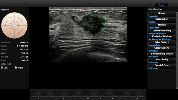This screenshot has width=178, height=100.
Task: Set BI-RADS slider to 3
Action: coord(76,98)
